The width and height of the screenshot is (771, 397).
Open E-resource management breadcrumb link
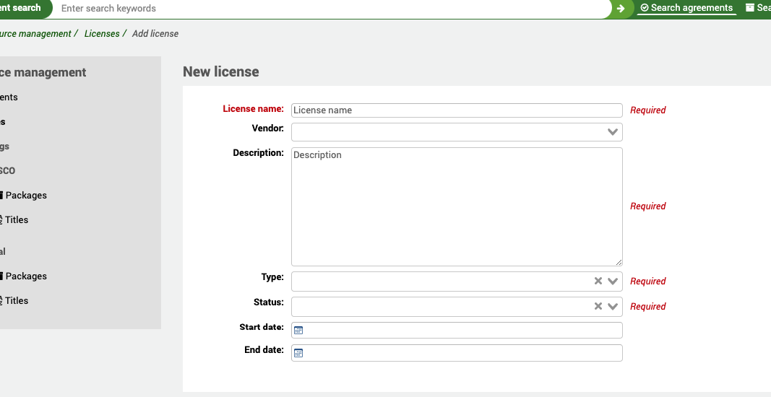[x=36, y=34]
